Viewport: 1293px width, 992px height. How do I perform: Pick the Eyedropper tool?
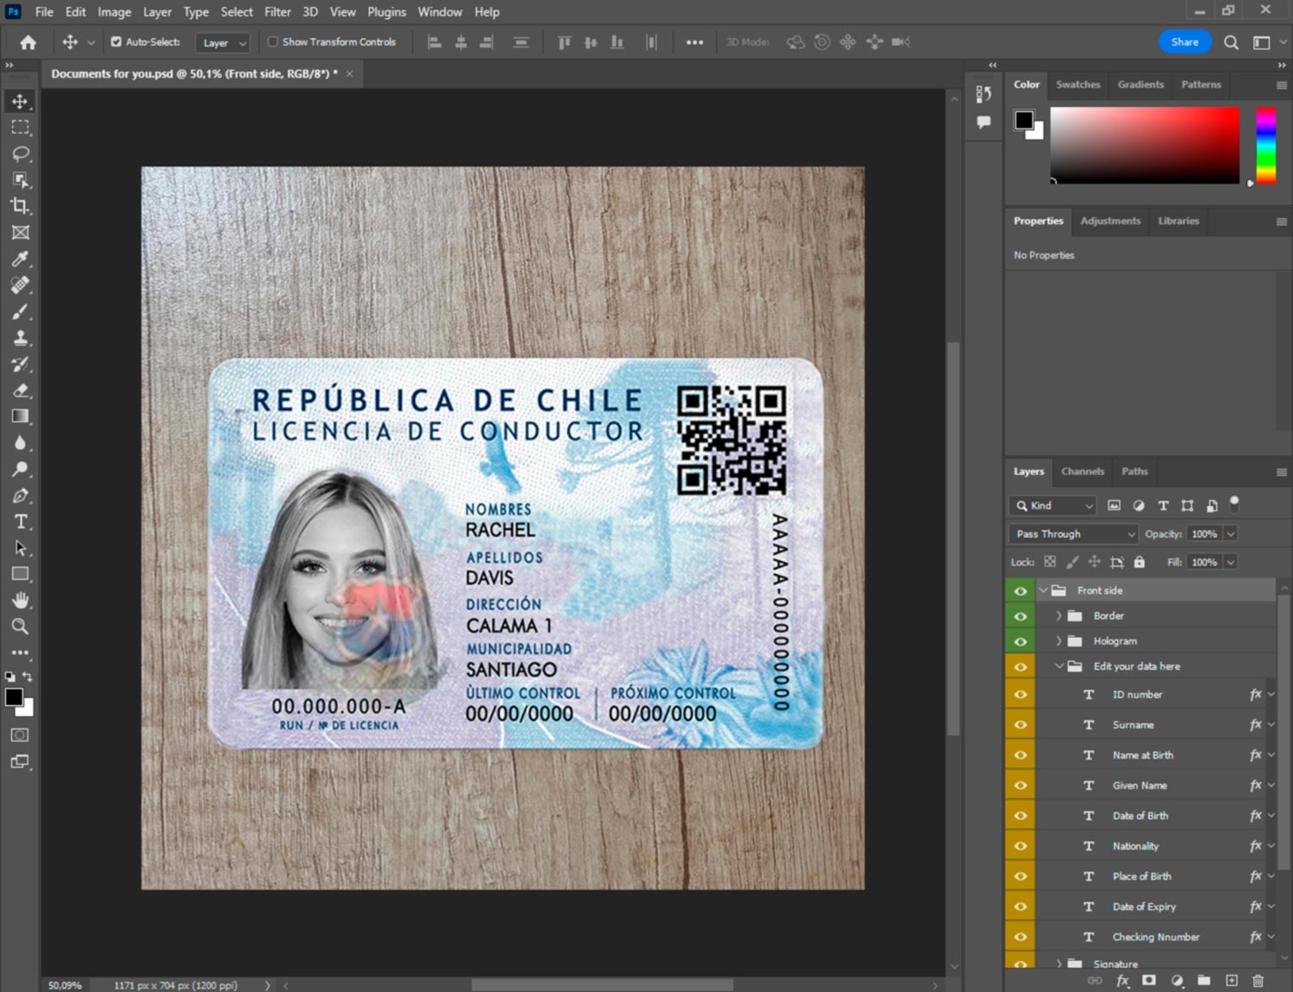pyautogui.click(x=20, y=259)
